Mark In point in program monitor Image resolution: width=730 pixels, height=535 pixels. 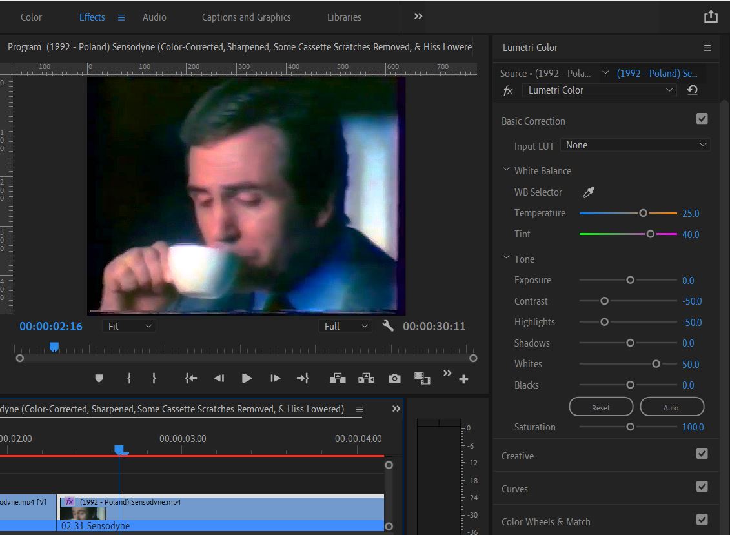(x=129, y=378)
